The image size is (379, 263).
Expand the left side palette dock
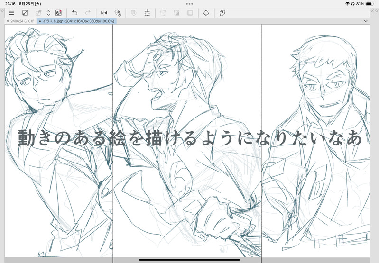click(2, 11)
